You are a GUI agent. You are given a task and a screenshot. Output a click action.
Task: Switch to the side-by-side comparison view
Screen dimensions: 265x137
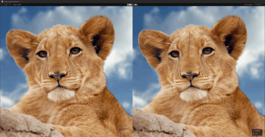[x=130, y=5]
